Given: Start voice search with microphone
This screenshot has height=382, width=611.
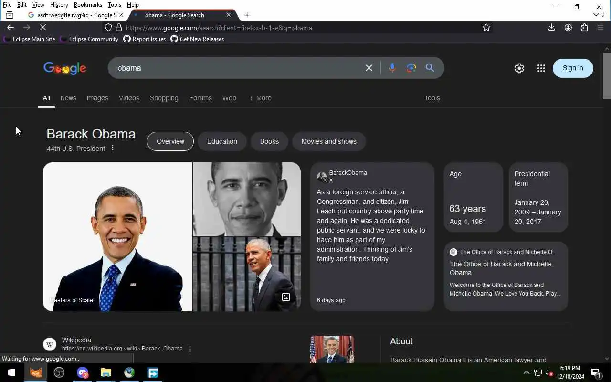Looking at the screenshot, I should (x=392, y=68).
